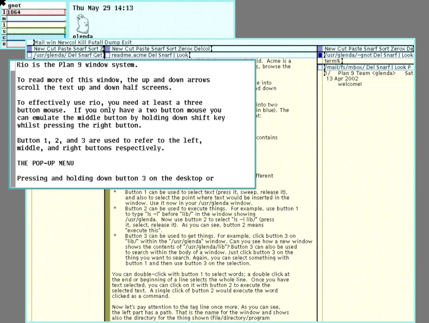Click Cut in the readme.acme column tag
This screenshot has height=323, width=429.
129,49
